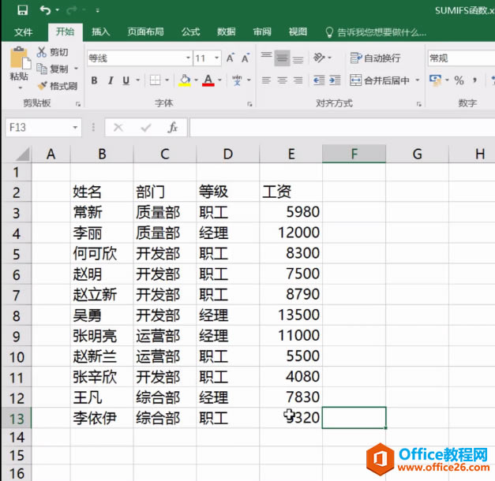The height and width of the screenshot is (481, 495).
Task: Click the Decrease Indent icon
Action: click(319, 80)
